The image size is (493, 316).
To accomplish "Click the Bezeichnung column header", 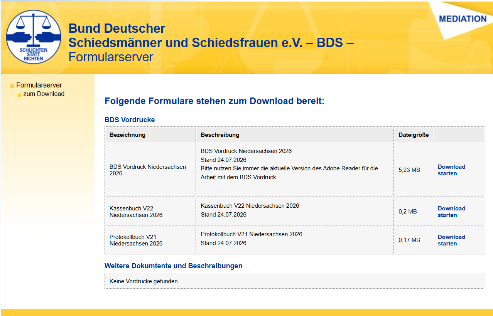I will click(x=127, y=135).
